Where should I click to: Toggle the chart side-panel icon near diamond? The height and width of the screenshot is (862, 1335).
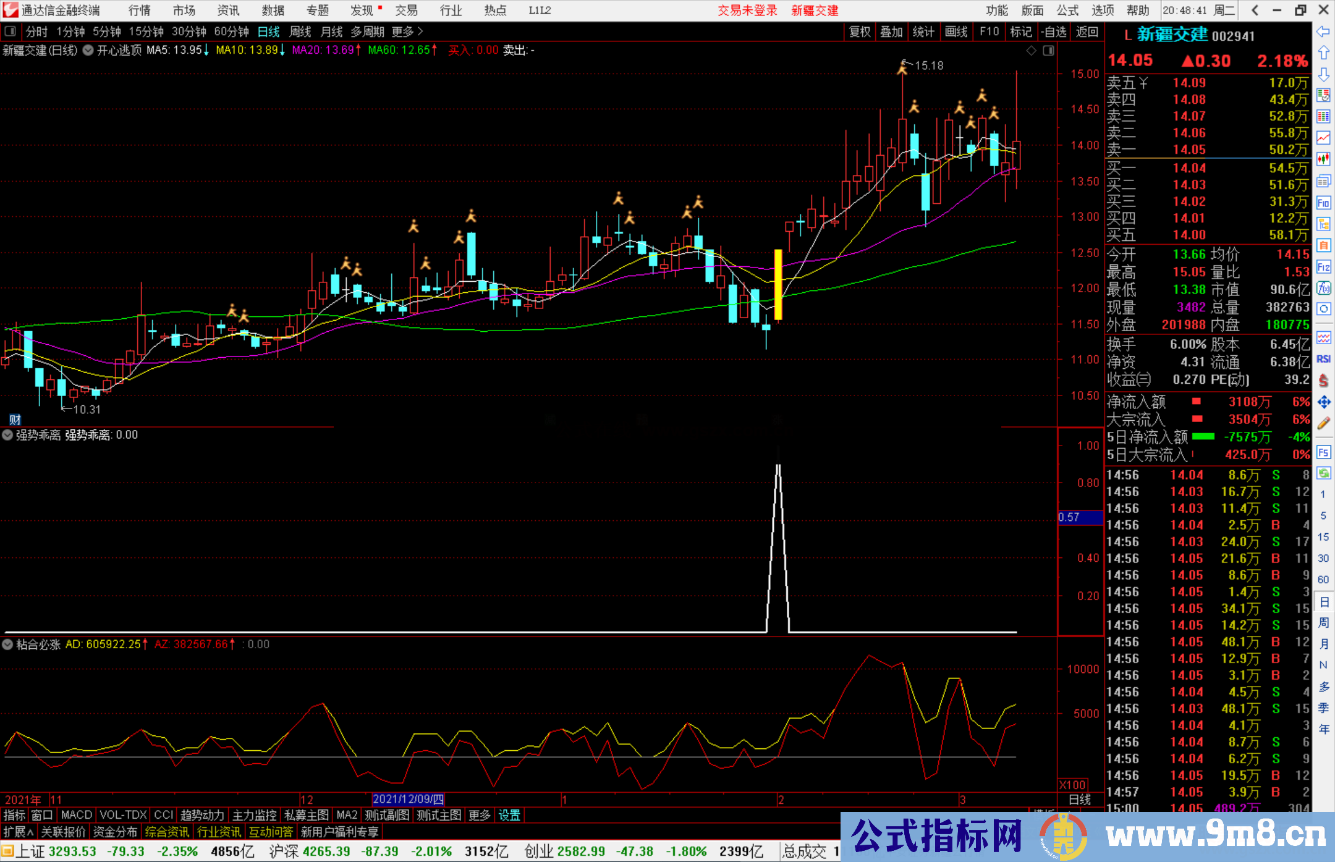click(1048, 51)
